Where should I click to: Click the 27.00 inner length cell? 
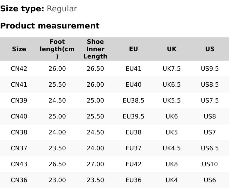[95, 164]
